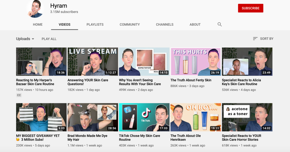
Task: Click '230K views • 5 days ago' text
Action: 33,146
